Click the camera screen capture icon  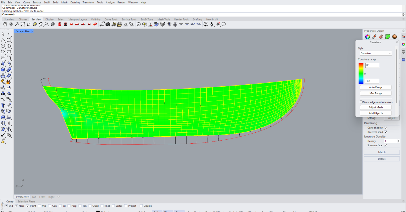[x=108, y=24]
